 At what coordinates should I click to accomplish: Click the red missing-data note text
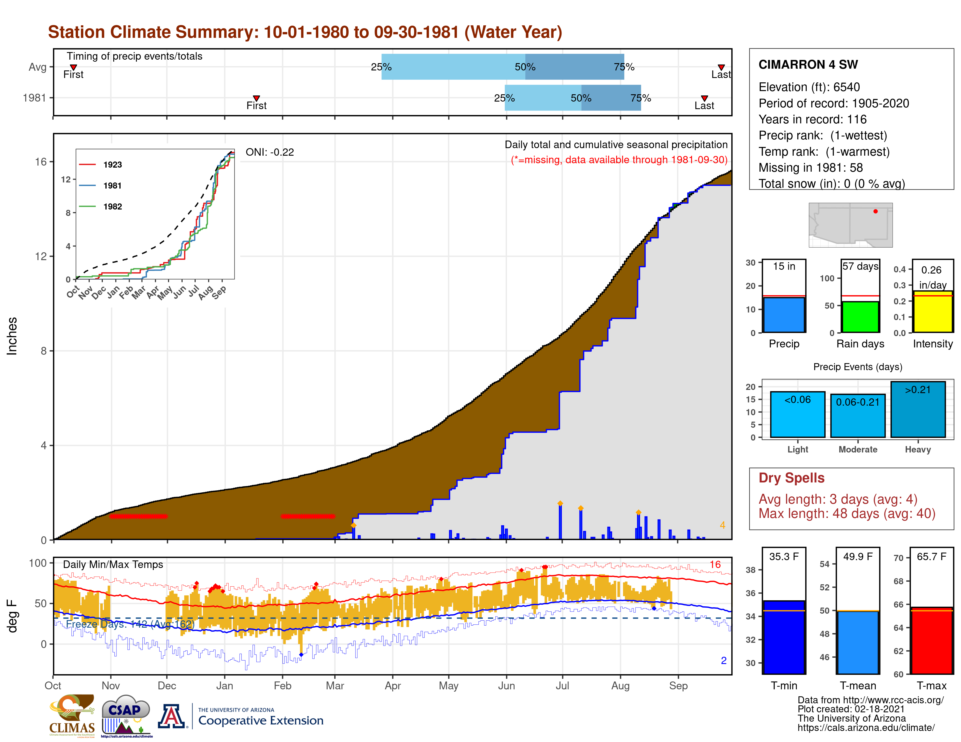(x=619, y=159)
